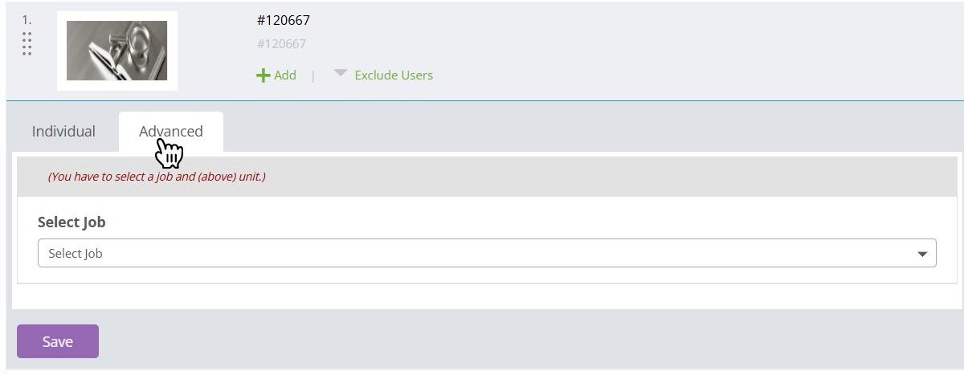Click the black #120667 item title
The height and width of the screenshot is (375, 964).
tap(283, 20)
